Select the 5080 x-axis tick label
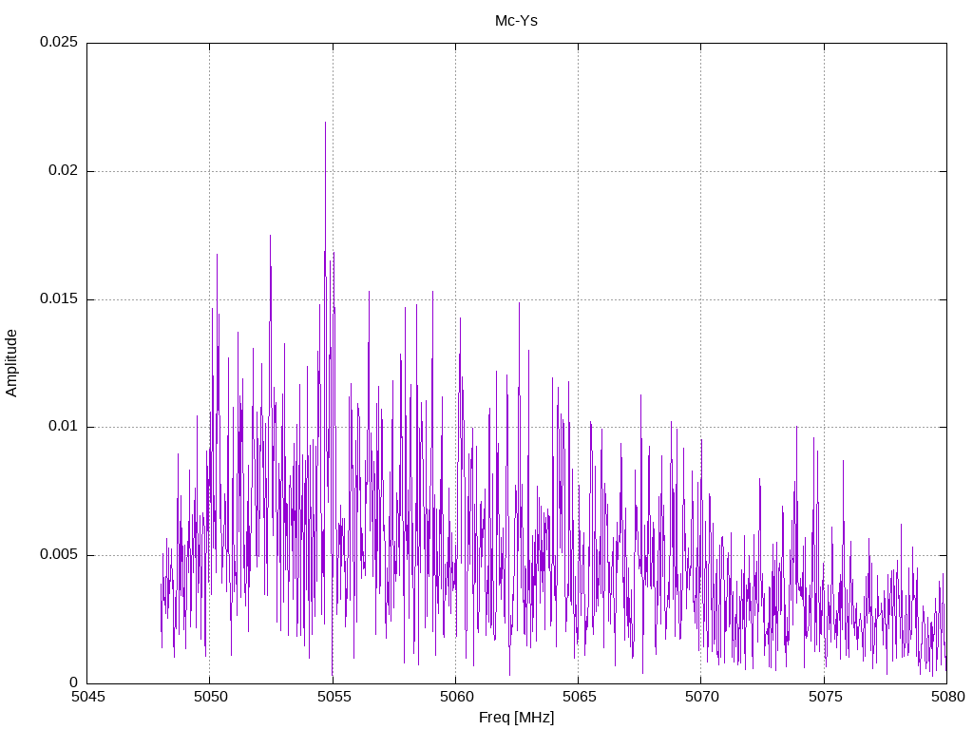Screen dimensions: 973x730 pyautogui.click(x=948, y=697)
